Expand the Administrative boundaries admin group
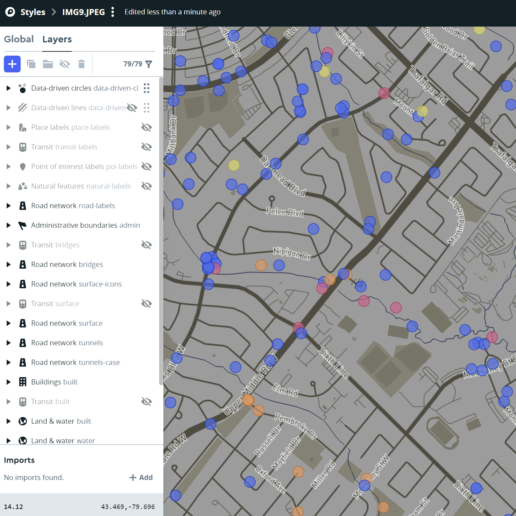 [x=8, y=225]
